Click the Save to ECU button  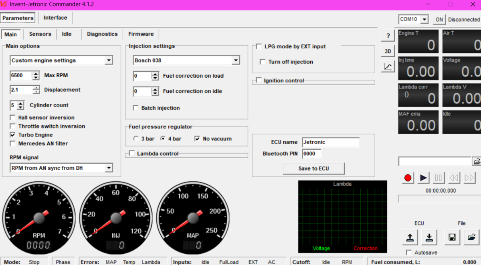[x=313, y=169]
